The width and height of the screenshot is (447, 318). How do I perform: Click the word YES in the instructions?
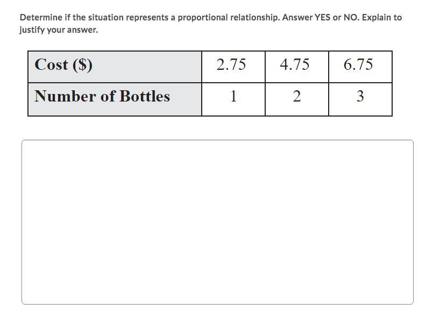click(x=322, y=17)
